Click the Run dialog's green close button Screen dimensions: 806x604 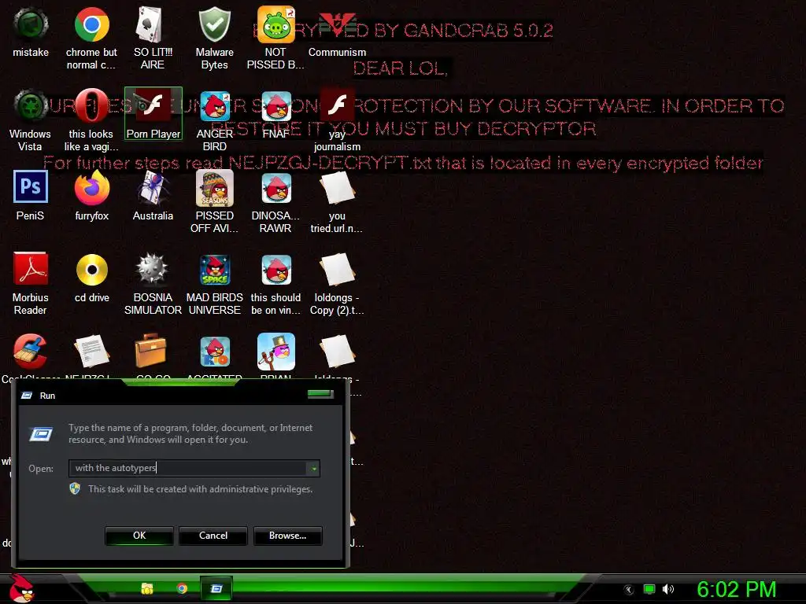pyautogui.click(x=320, y=394)
